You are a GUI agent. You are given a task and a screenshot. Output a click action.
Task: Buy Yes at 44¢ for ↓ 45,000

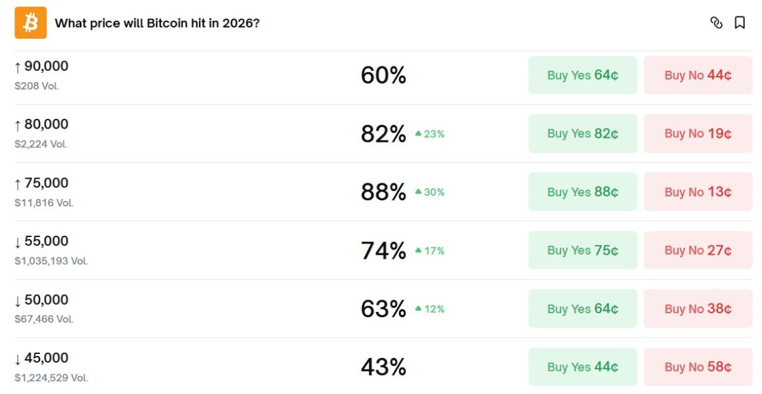click(x=582, y=367)
